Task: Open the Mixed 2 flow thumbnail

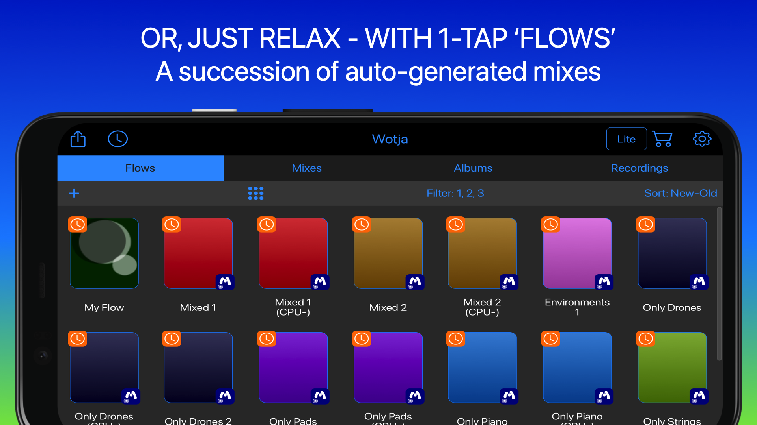Action: [388, 253]
